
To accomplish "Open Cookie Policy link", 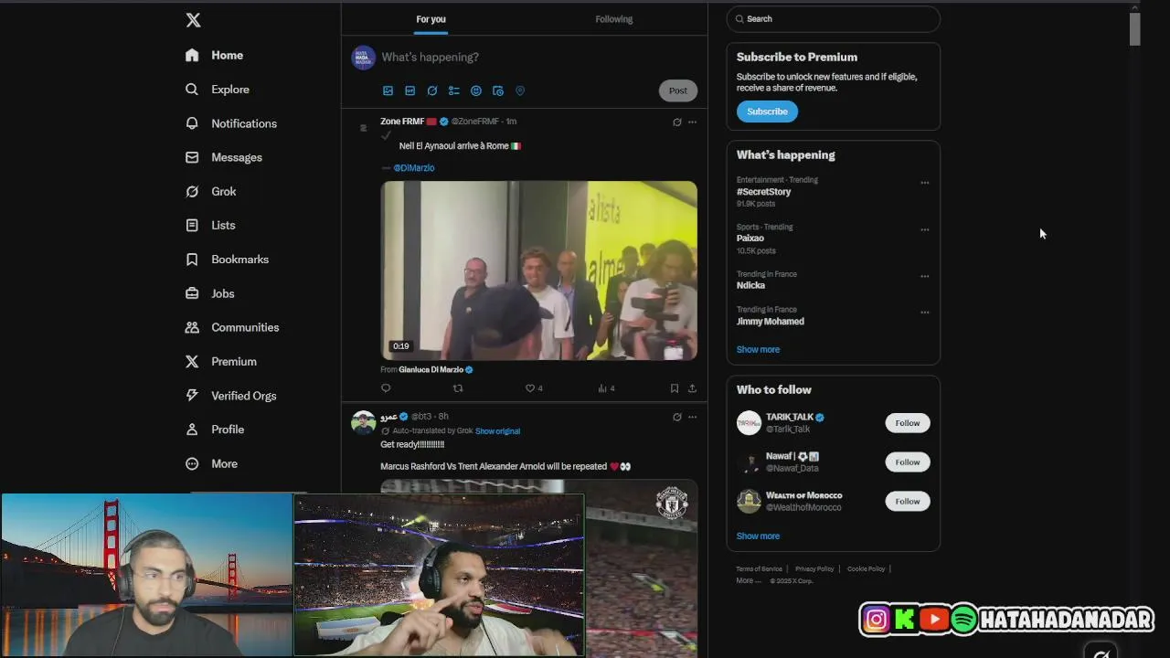I will click(867, 569).
